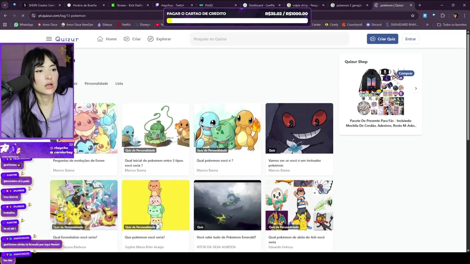Stop loading the page with X button
The width and height of the screenshot is (470, 264).
pyautogui.click(x=23, y=15)
